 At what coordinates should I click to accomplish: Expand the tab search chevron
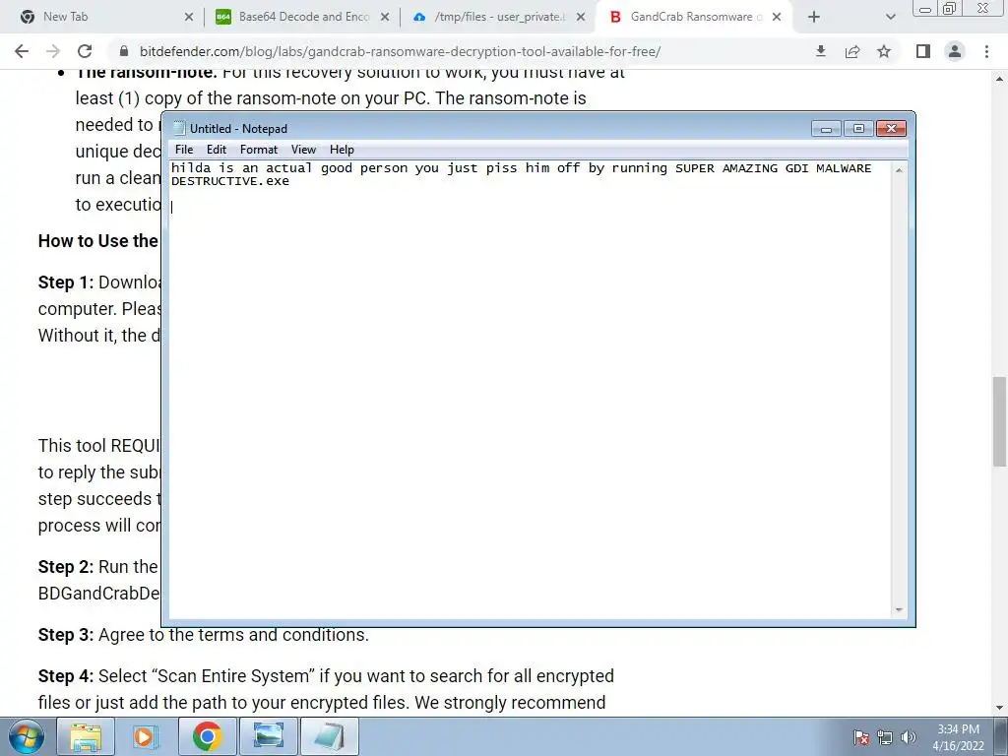890,18
